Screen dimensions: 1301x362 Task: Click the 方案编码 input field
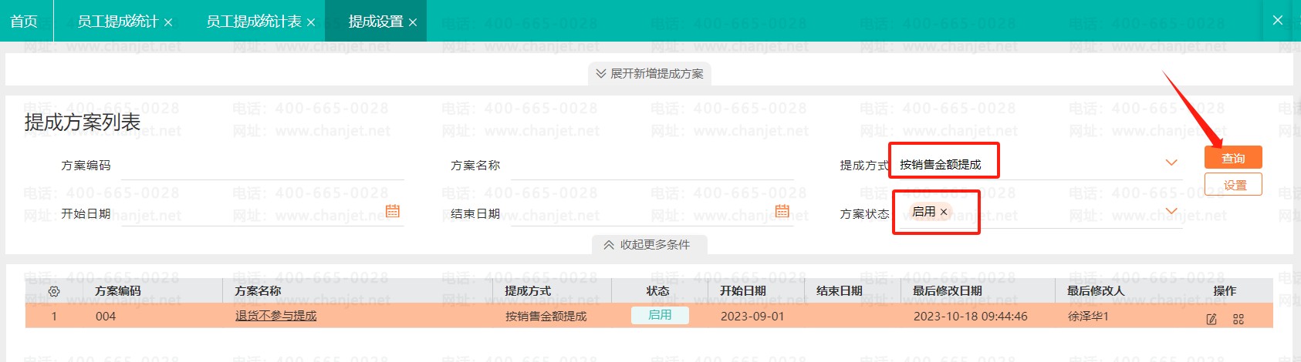pos(262,166)
